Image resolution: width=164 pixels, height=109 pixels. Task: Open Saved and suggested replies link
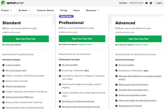point(132,95)
